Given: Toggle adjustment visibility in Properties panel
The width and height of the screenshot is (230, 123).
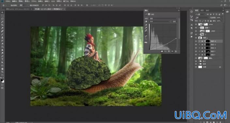Looking at the screenshot, I should point(172,51).
